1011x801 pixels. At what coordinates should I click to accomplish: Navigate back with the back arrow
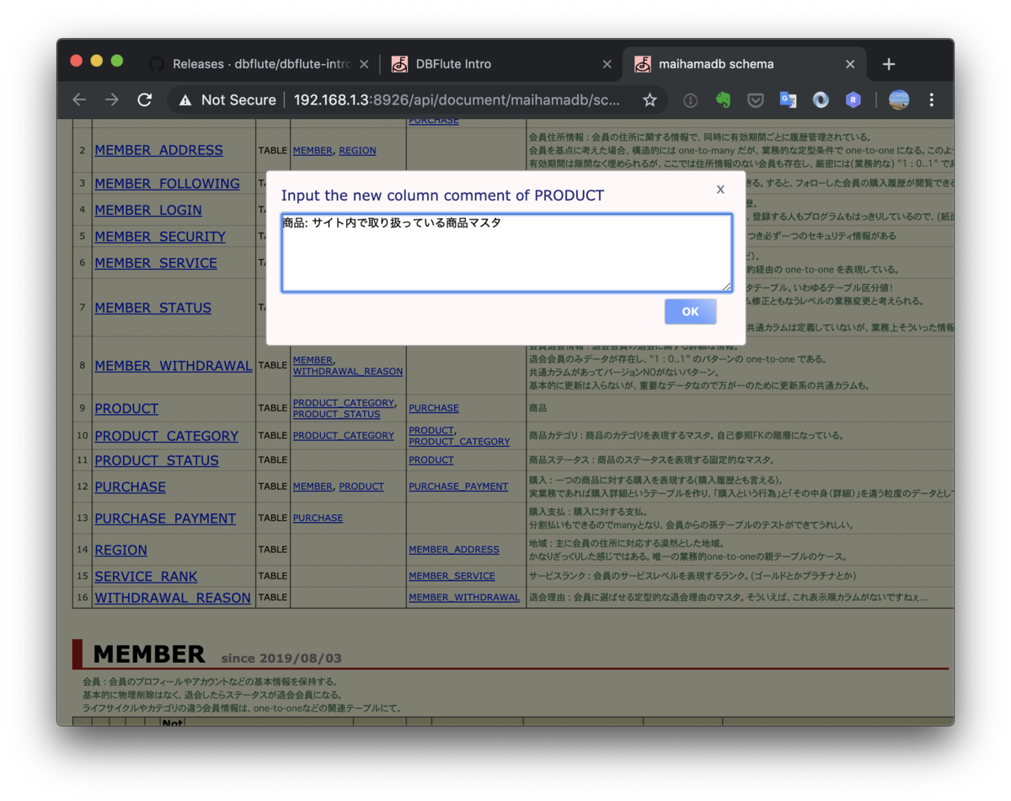tap(78, 99)
